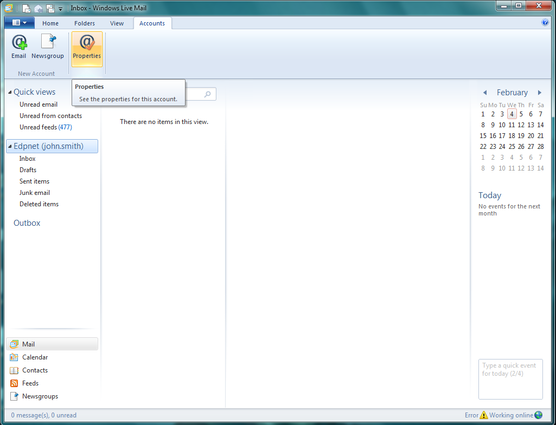Viewport: 556px width, 425px height.
Task: Collapse the Quick views section
Action: [10, 93]
